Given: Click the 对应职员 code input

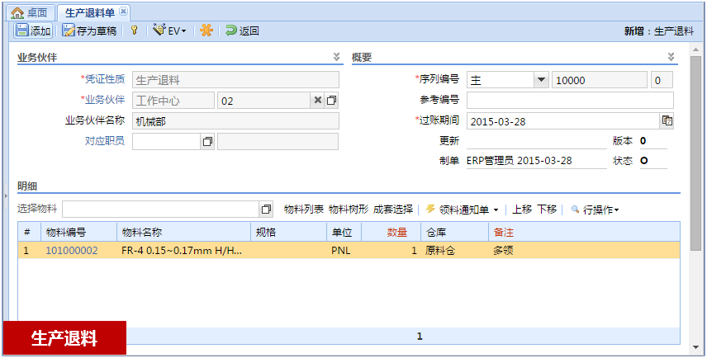Looking at the screenshot, I should point(166,141).
